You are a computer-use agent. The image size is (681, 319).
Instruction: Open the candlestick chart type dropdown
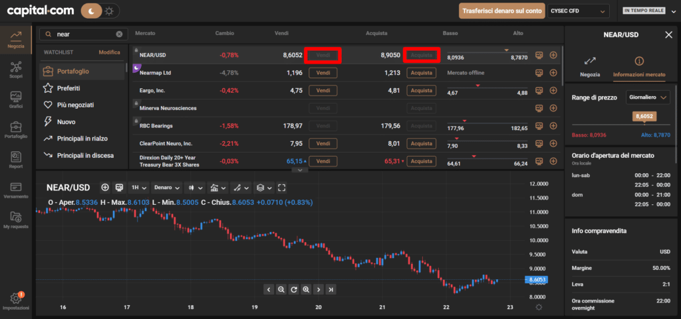point(195,188)
